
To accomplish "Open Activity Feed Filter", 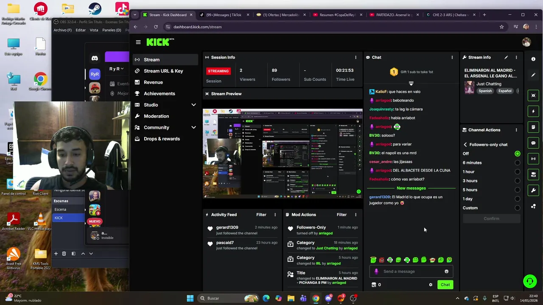I will click(x=261, y=215).
